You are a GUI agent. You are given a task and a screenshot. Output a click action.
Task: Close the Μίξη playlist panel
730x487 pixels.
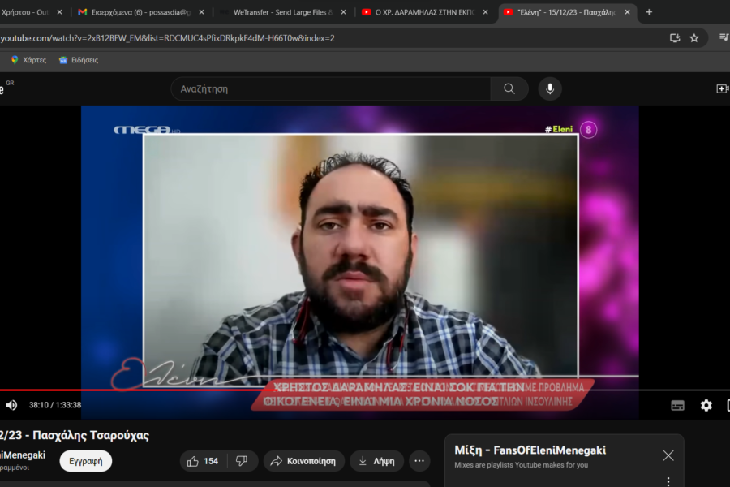pos(668,455)
